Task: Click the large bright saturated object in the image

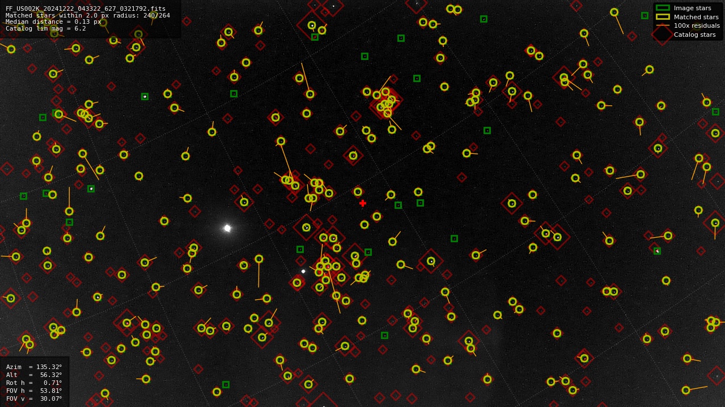Action: coord(227,228)
